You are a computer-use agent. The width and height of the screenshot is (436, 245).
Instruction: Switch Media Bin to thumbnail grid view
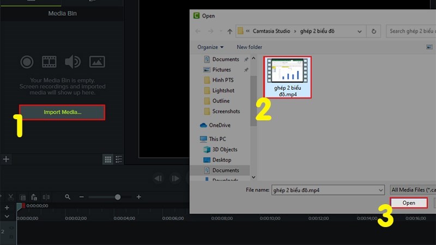[x=108, y=160]
